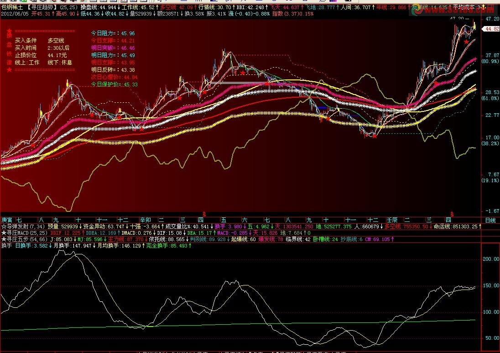
Task: Click the 包钢稀土 stock name
Action: (12, 7)
